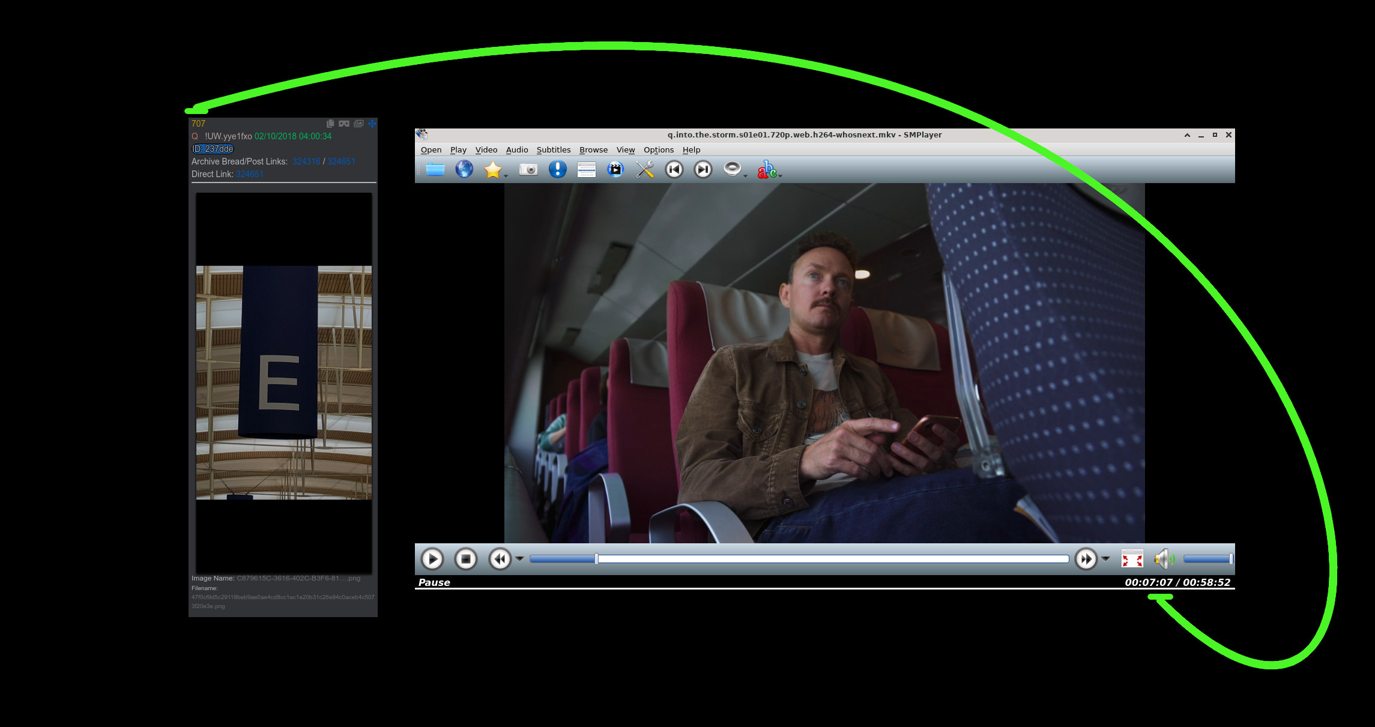Open archive post link 324651
Screen dimensions: 1375x727
[341, 161]
